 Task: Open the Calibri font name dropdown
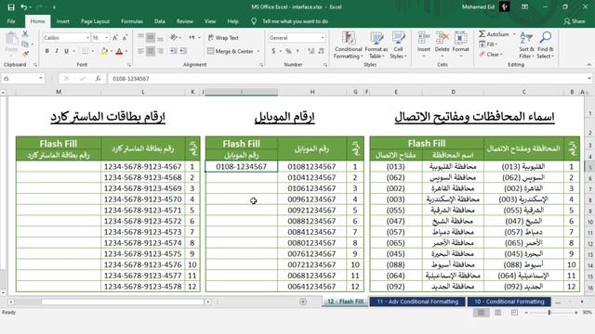point(87,37)
